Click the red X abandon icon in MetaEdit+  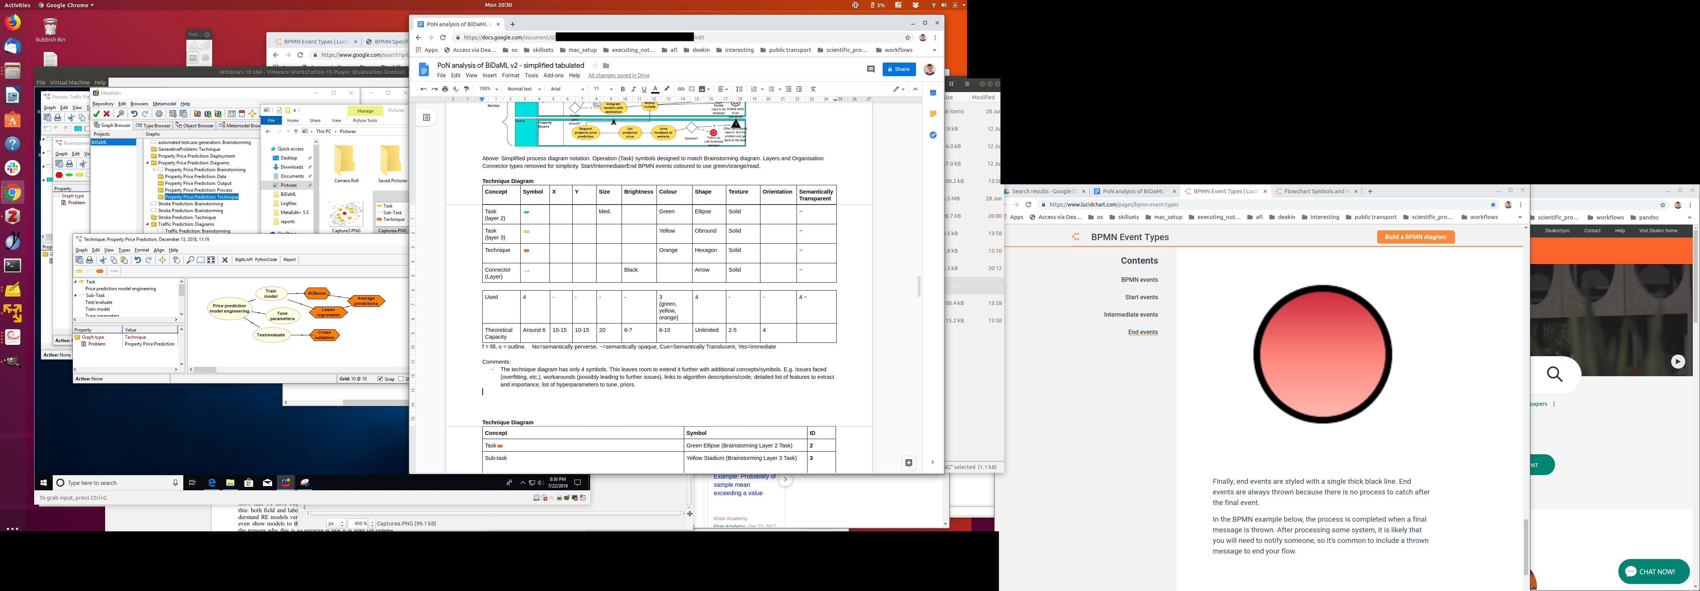click(x=107, y=114)
